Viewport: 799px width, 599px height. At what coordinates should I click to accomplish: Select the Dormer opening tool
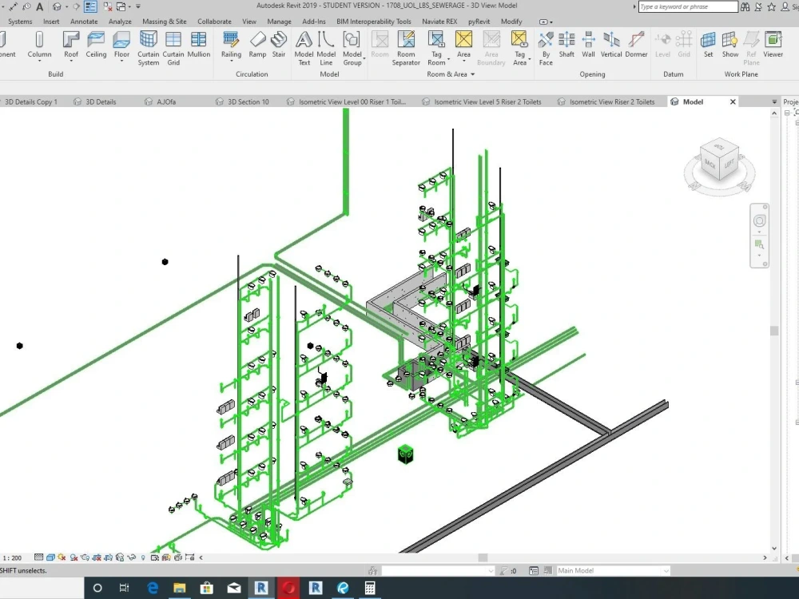636,44
